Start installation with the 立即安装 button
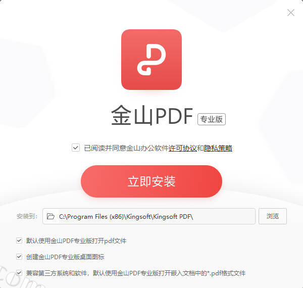The image size is (303, 288). click(x=151, y=181)
